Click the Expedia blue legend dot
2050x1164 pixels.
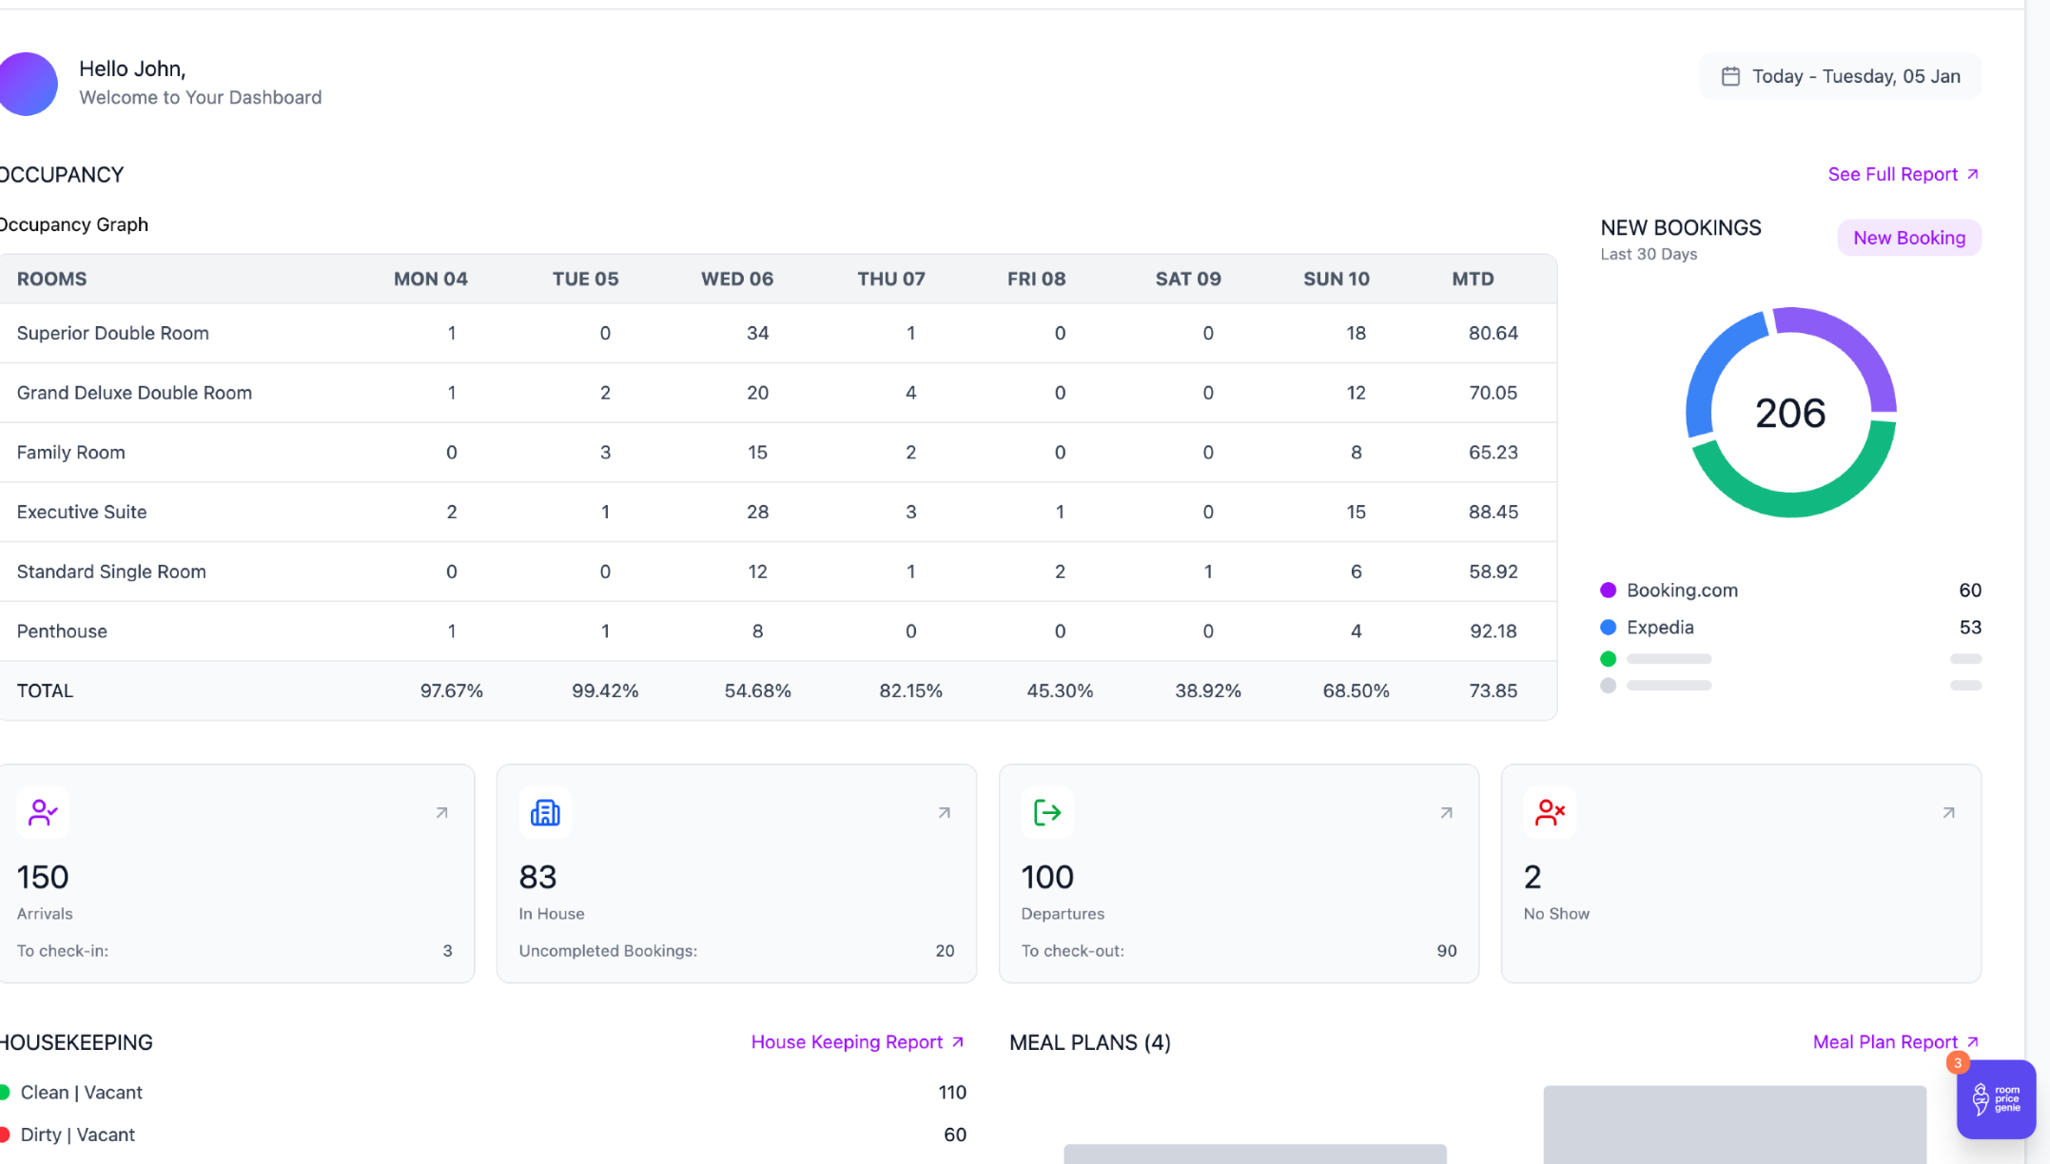pyautogui.click(x=1609, y=628)
